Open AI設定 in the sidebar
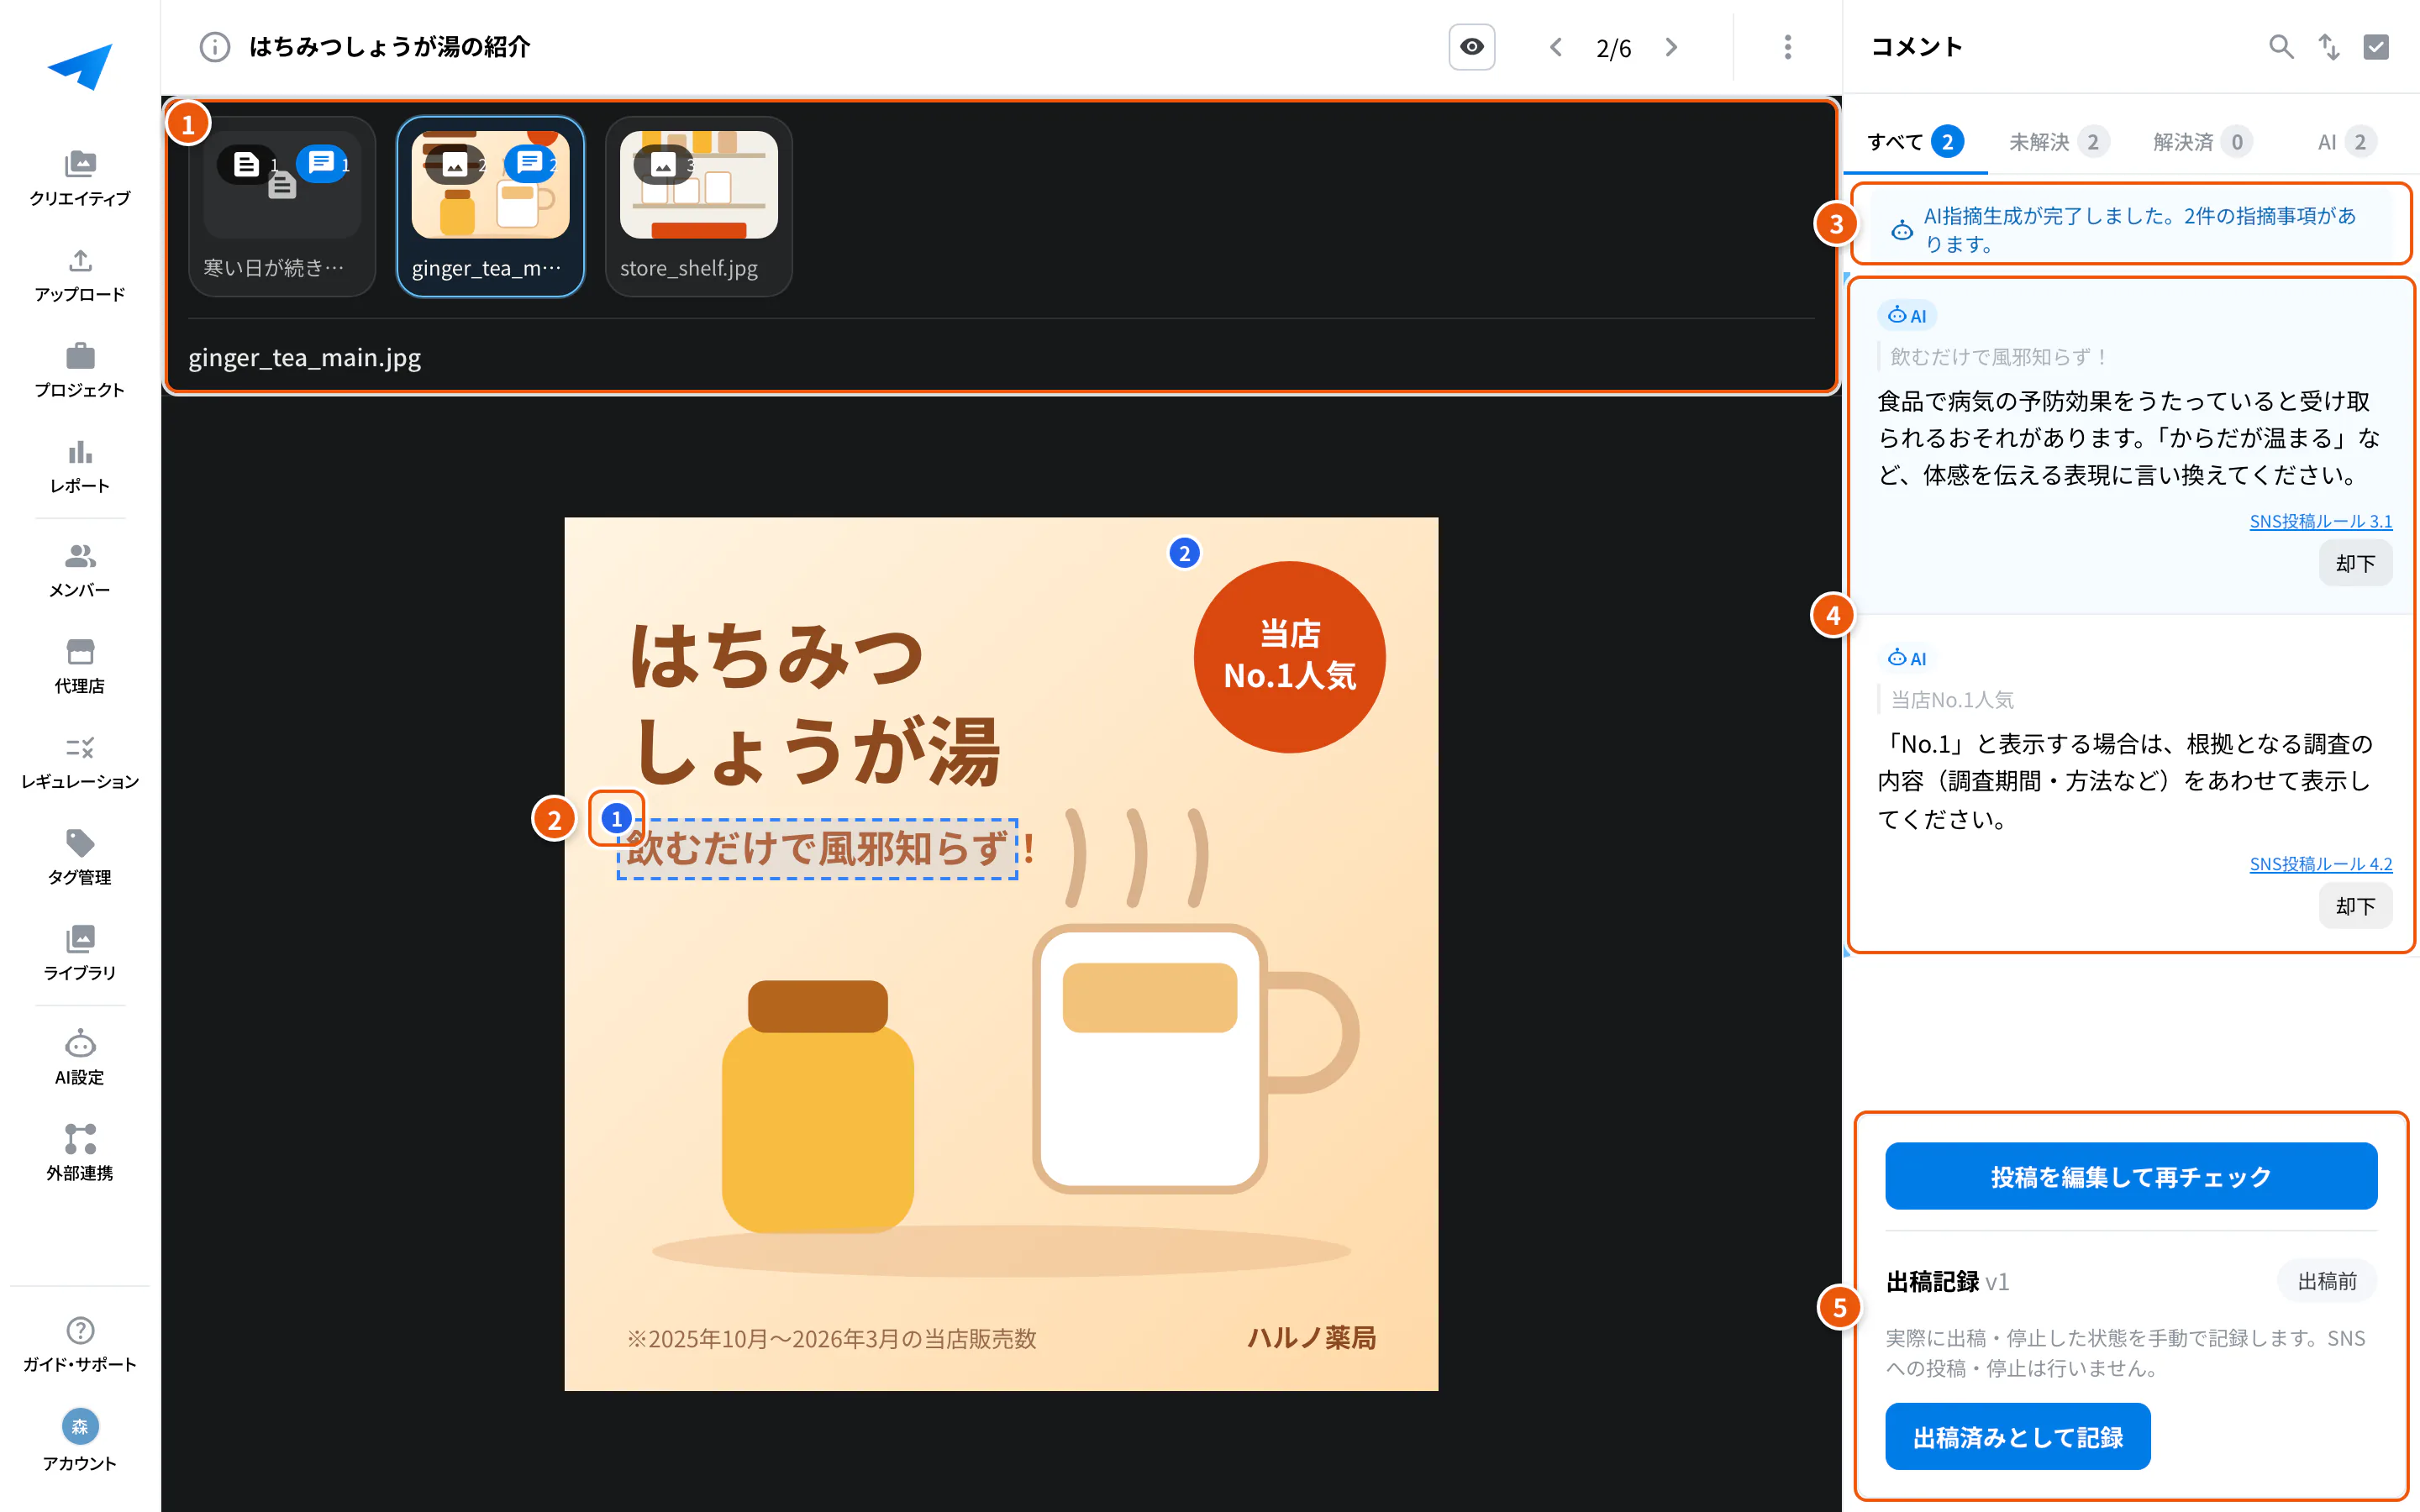2420x1512 pixels. (80, 1058)
